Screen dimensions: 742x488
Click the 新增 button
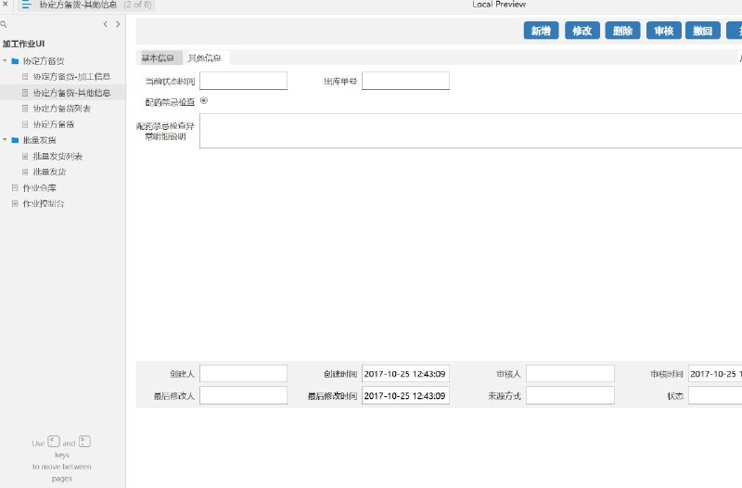tap(541, 31)
